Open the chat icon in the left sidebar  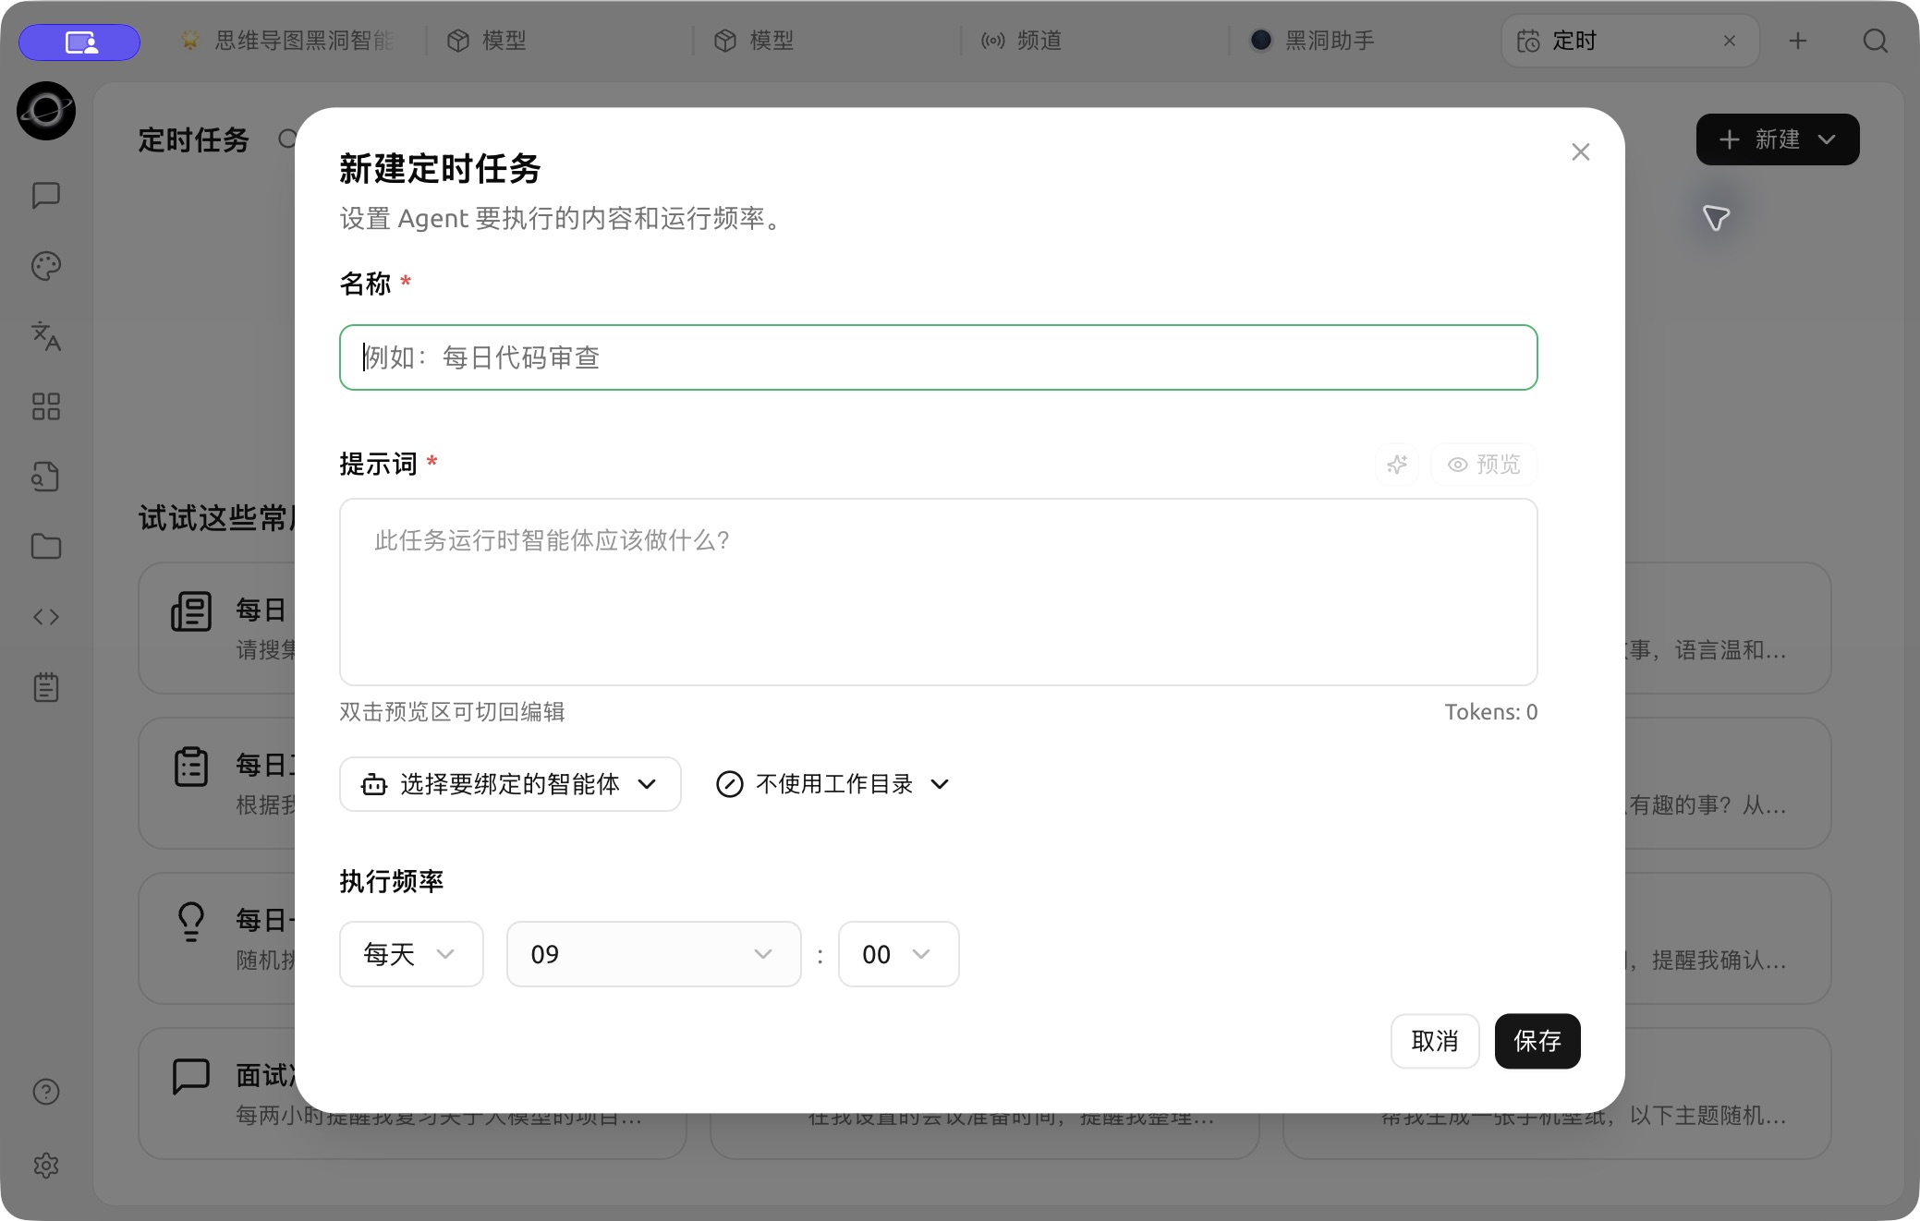click(x=46, y=195)
